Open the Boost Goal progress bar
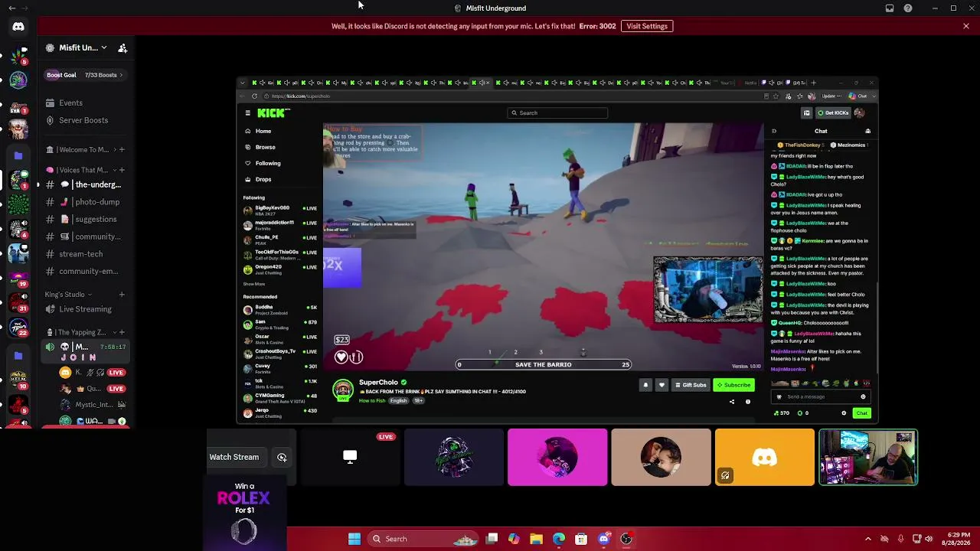 [84, 75]
